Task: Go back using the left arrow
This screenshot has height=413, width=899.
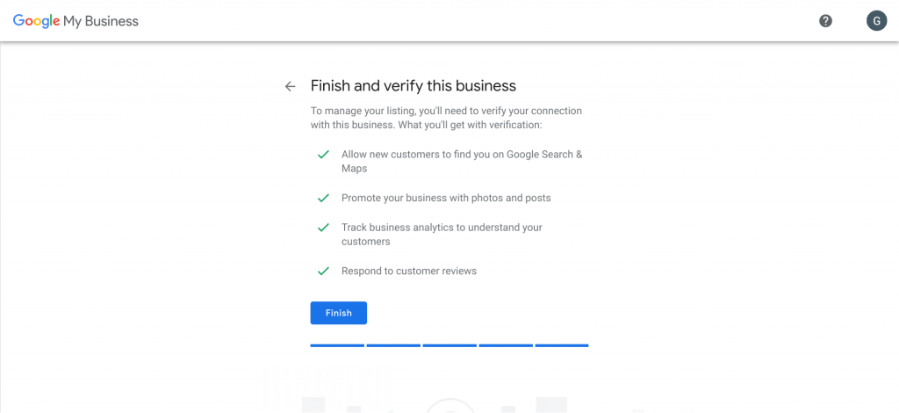Action: click(291, 86)
